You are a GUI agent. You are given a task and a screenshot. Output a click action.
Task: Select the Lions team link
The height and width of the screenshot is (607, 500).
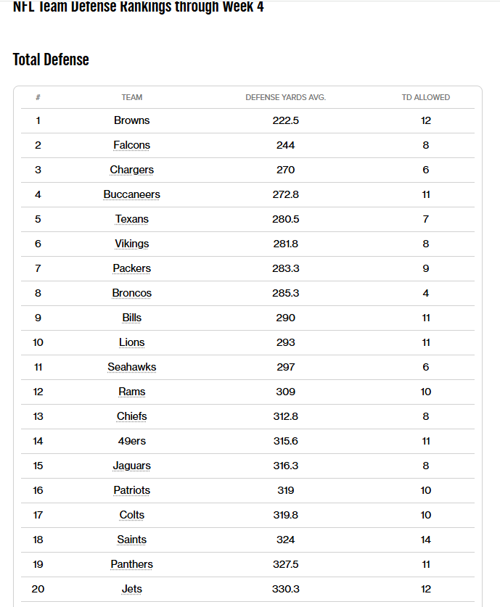[132, 342]
